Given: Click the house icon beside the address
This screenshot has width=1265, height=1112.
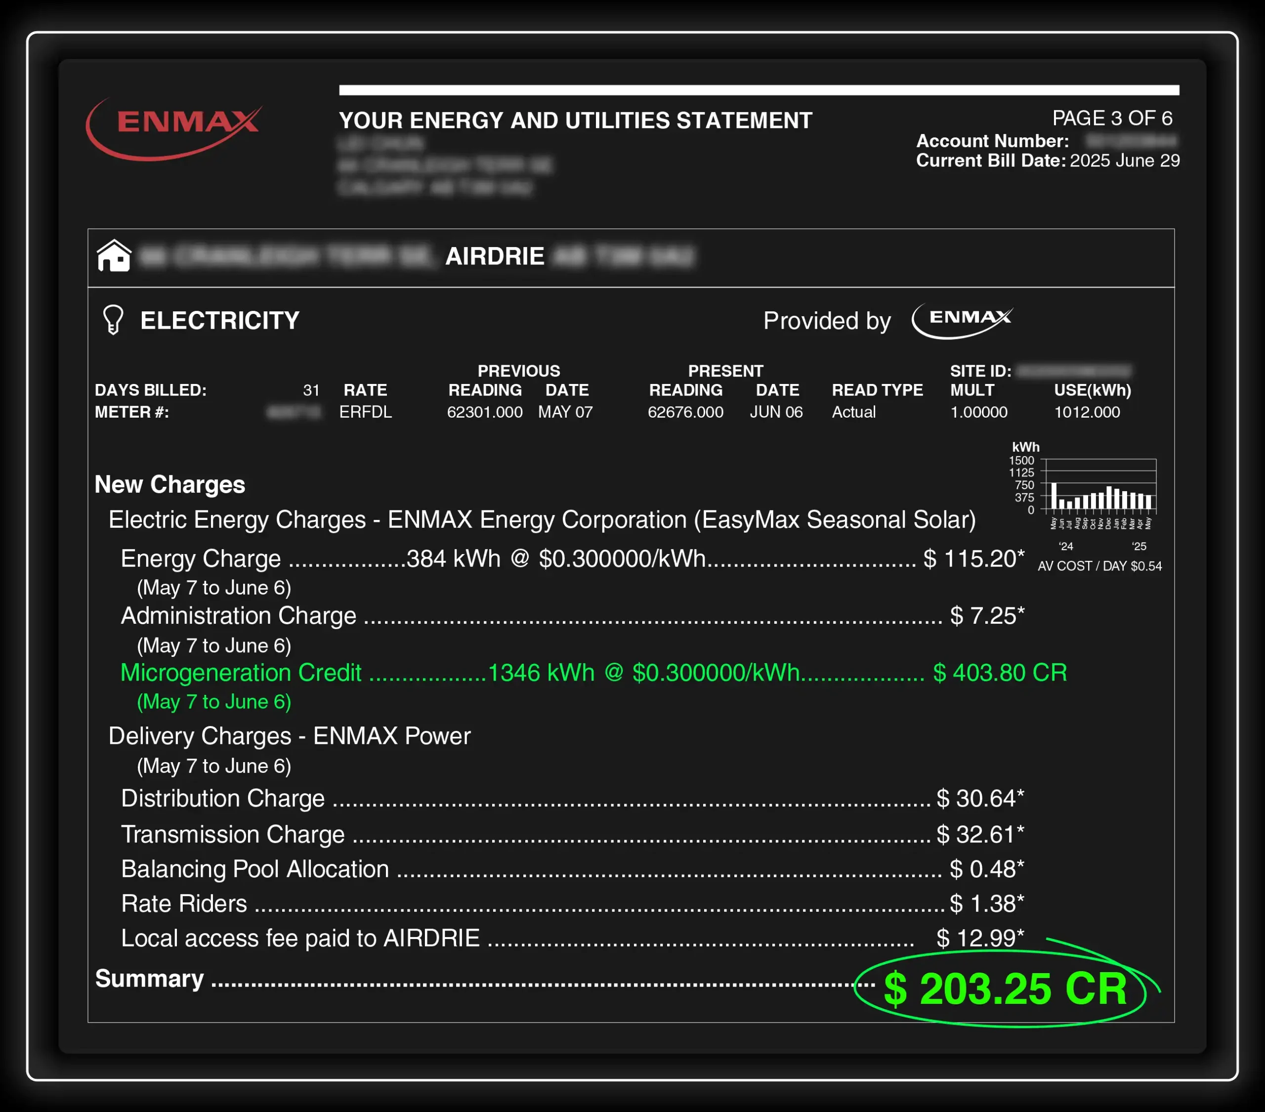Looking at the screenshot, I should pos(114,255).
